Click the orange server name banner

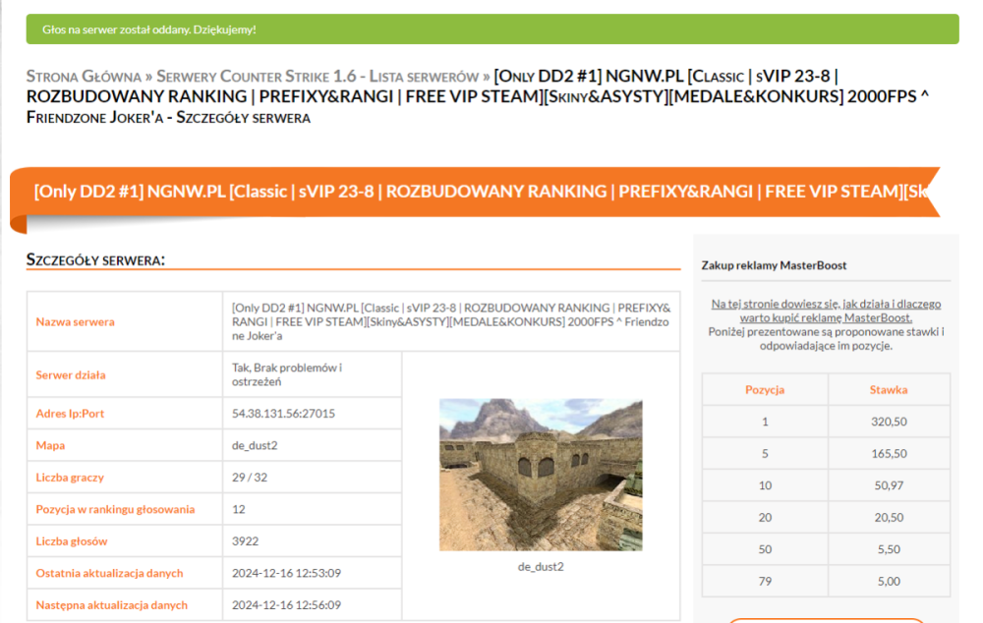coord(475,192)
